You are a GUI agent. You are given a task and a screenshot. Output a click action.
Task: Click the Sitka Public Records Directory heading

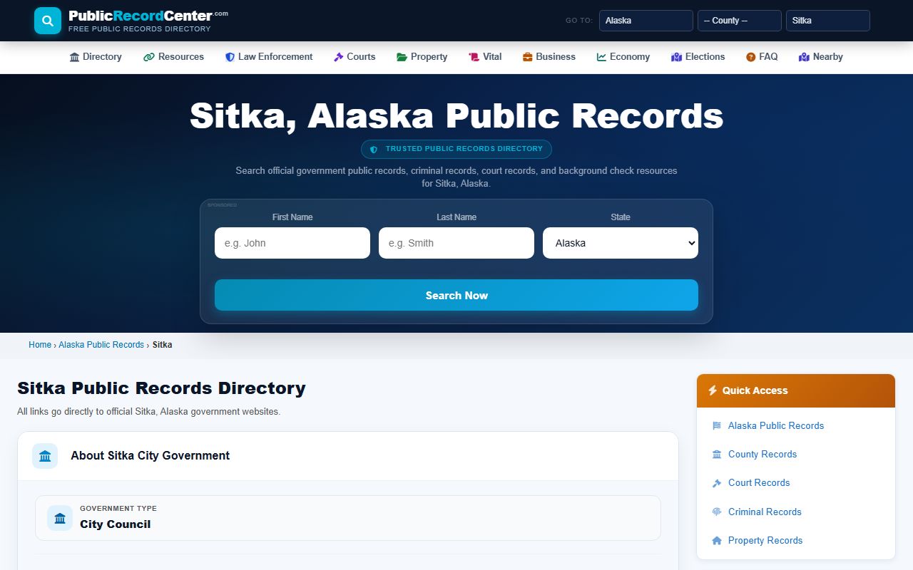click(161, 388)
